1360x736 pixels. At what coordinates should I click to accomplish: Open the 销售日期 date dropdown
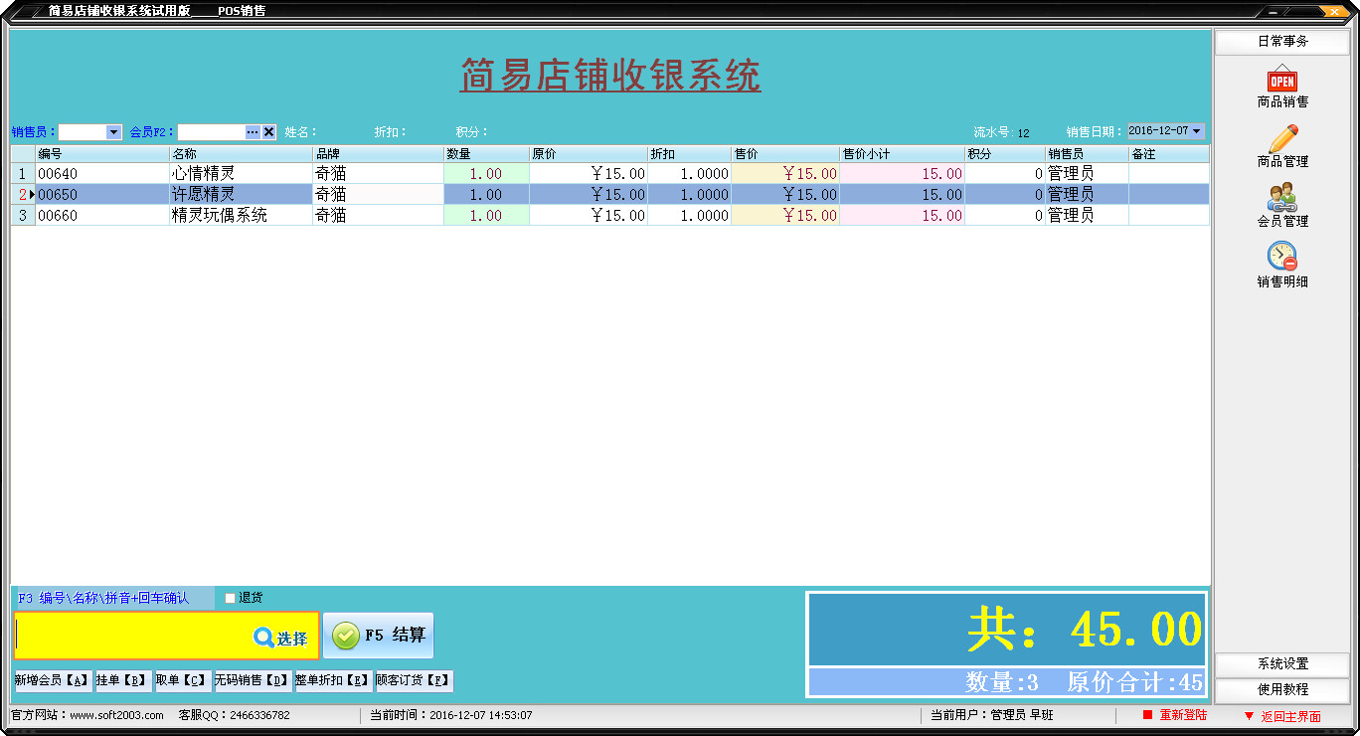pyautogui.click(x=1198, y=130)
